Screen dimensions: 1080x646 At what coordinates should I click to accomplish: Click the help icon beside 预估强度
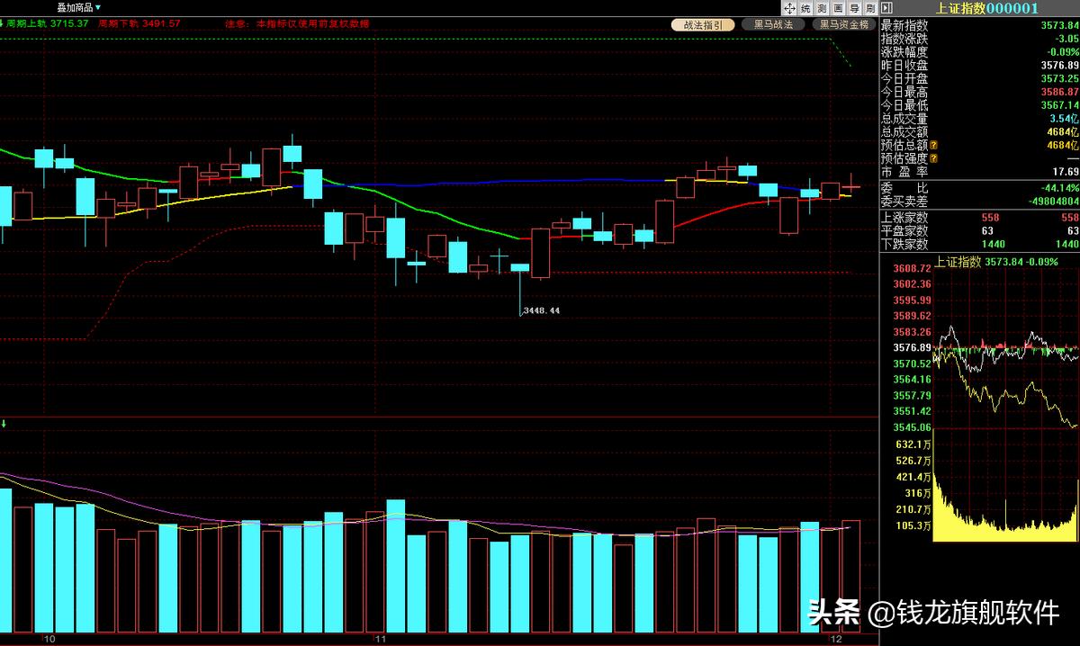pyautogui.click(x=933, y=158)
